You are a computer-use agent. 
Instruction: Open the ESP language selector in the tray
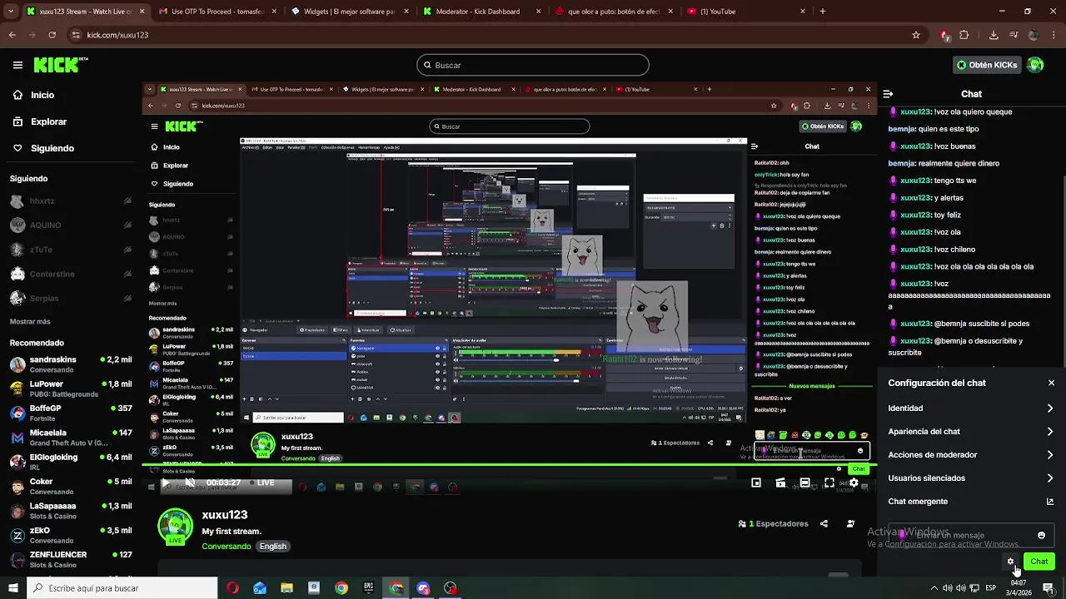991,588
